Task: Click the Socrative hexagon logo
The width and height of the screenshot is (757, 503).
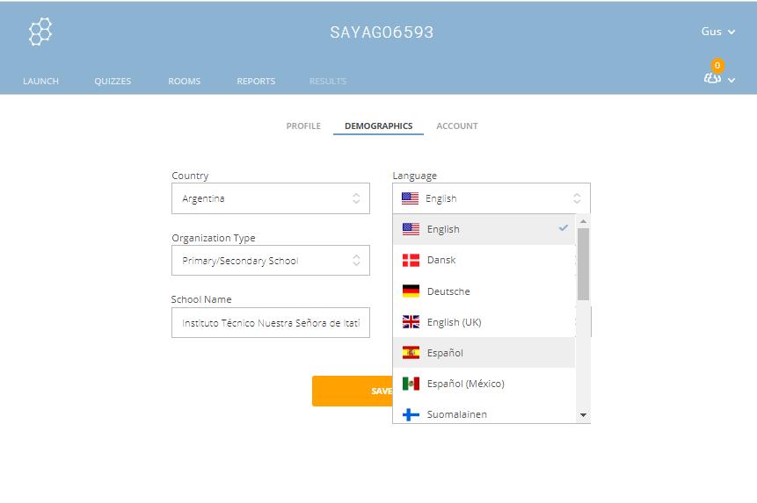Action: [x=40, y=32]
